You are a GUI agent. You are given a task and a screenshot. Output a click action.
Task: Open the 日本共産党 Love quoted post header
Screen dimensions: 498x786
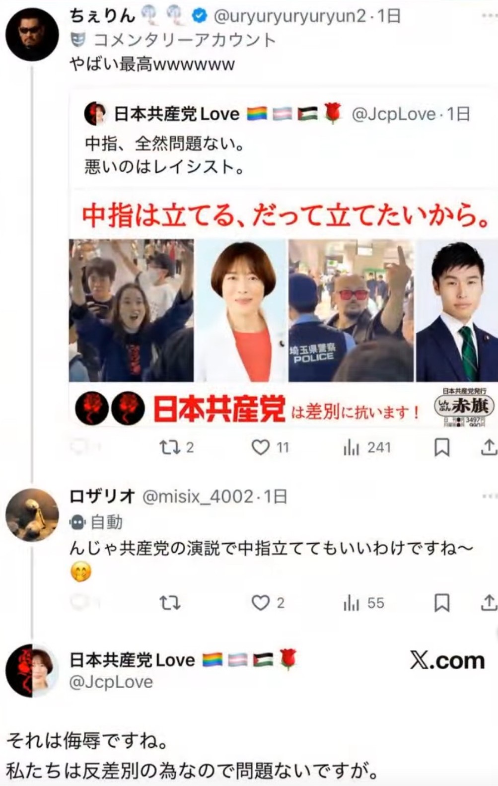pyautogui.click(x=277, y=114)
